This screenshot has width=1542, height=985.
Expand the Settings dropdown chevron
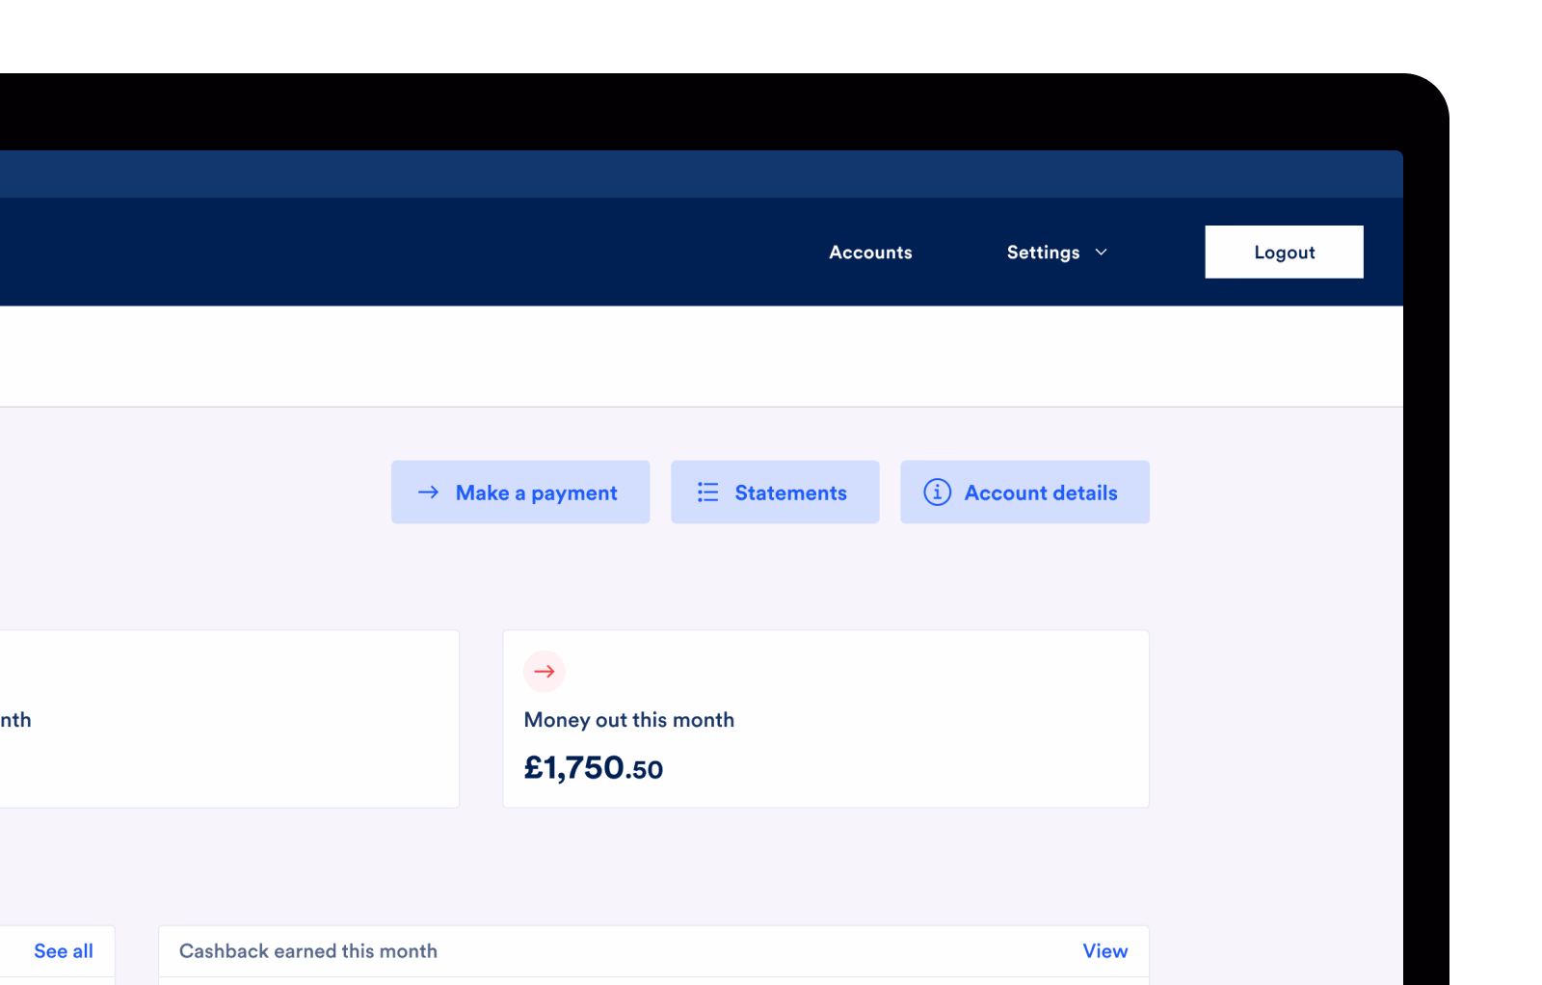pos(1101,253)
